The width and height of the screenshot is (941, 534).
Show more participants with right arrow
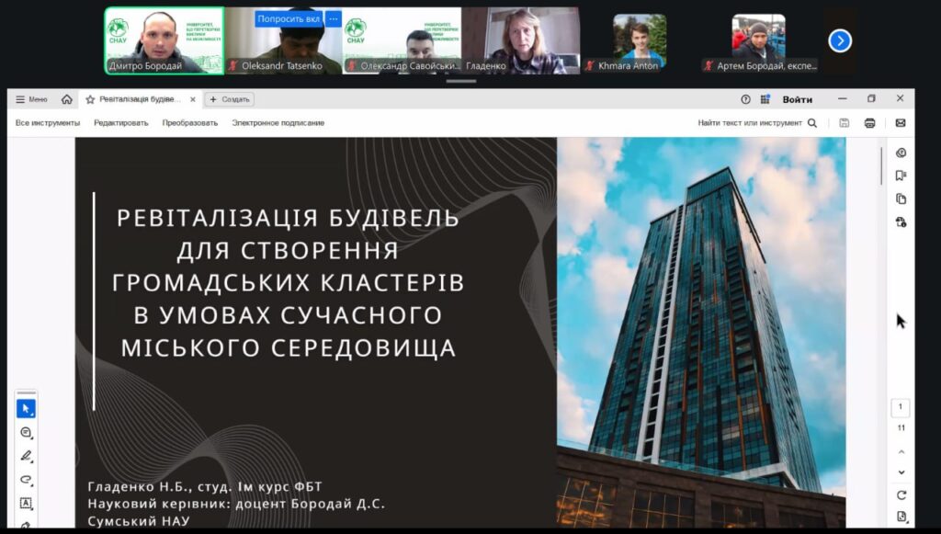(x=840, y=40)
